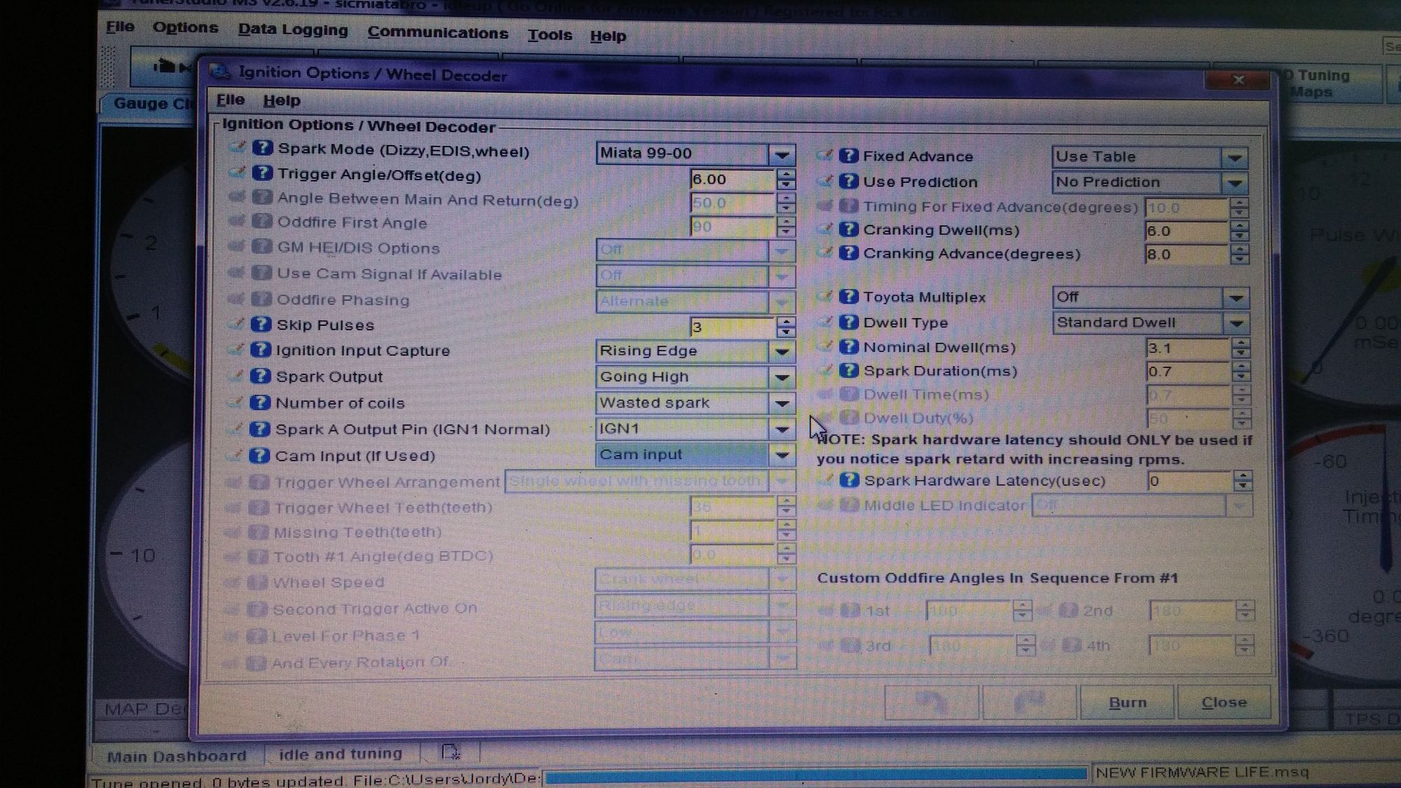Expand the Fixed Advance Use Table dropdown
1401x788 pixels.
[1235, 158]
